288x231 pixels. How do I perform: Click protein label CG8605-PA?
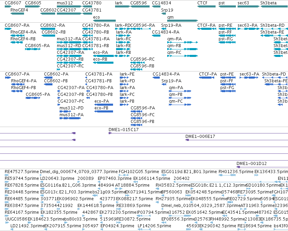pyautogui.click(x=38, y=94)
